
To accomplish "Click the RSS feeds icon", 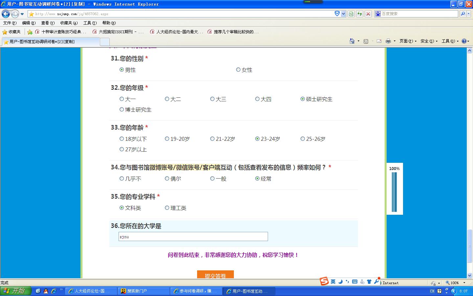I will pos(366,41).
